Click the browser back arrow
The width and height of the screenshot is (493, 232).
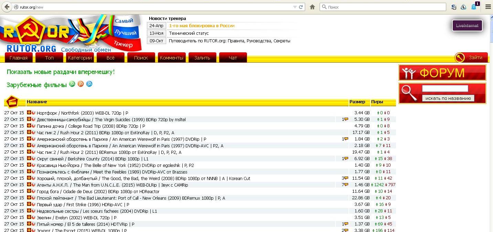tap(7, 7)
